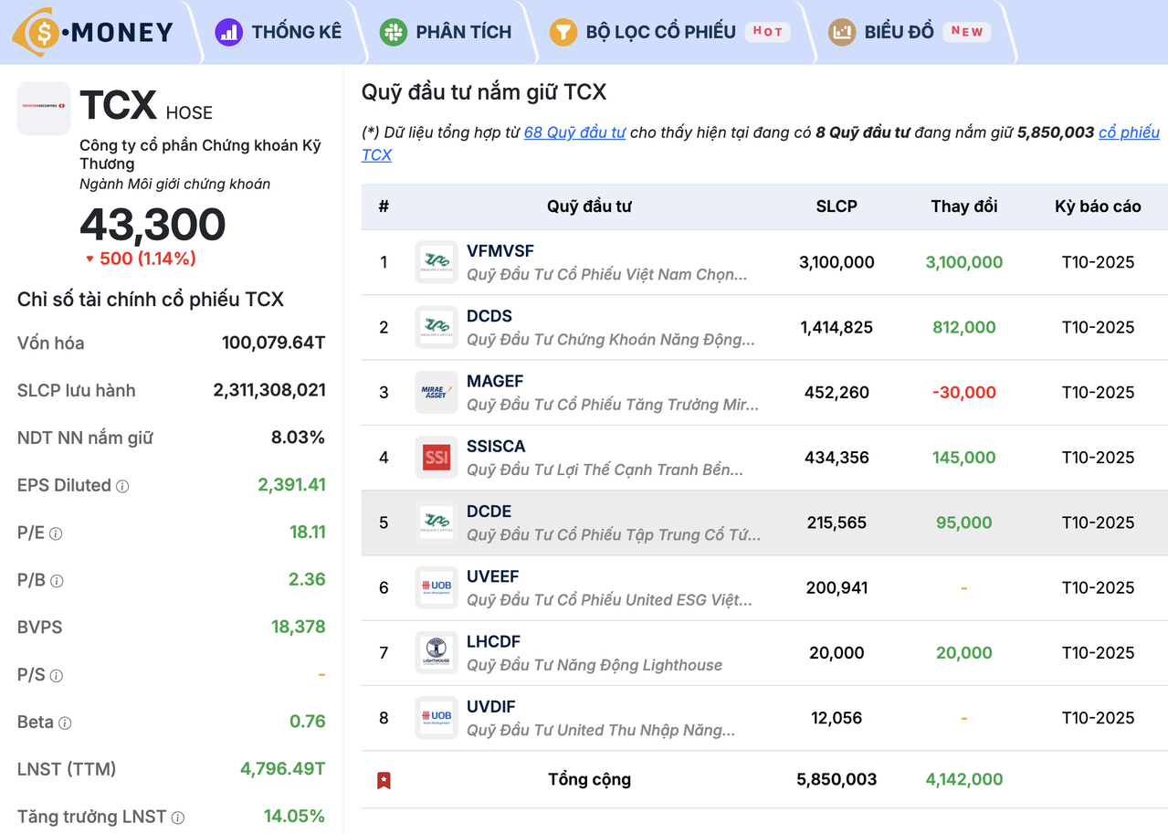Open the UVDIF fund name
This screenshot has width=1168, height=834.
(x=491, y=707)
